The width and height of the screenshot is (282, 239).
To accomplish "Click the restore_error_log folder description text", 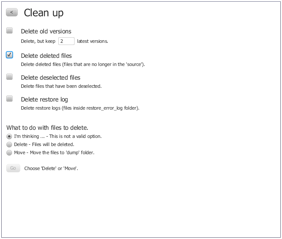I will (x=80, y=108).
